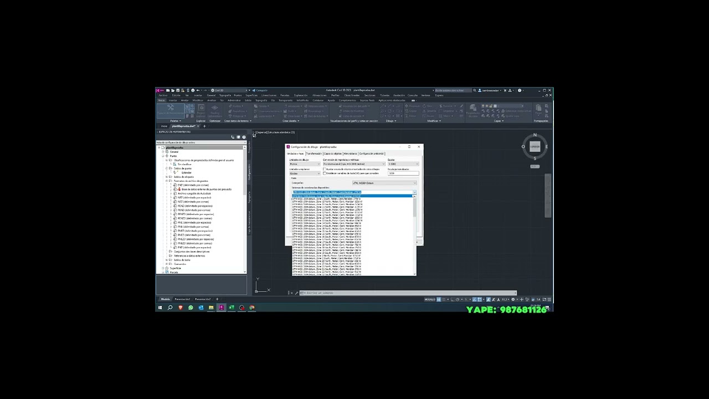Image resolution: width=709 pixels, height=399 pixels.
Task: Toggle grid display in status bar
Action: click(x=439, y=299)
